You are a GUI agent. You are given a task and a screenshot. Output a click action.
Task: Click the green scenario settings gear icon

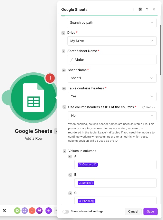point(17,210)
